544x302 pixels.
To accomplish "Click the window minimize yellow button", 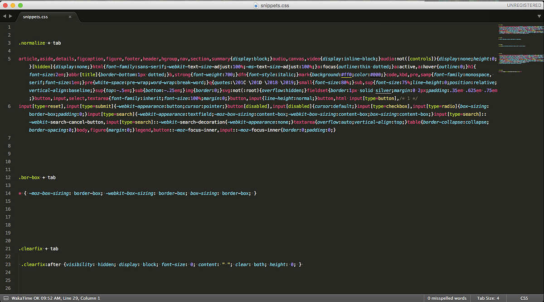I will click(x=13, y=5).
